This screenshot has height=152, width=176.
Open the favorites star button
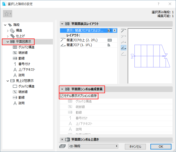pyautogui.click(x=8, y=14)
